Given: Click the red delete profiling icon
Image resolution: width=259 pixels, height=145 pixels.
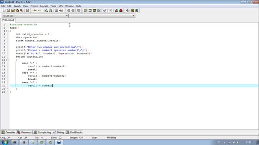Looking at the screenshot, I should (x=121, y=10).
